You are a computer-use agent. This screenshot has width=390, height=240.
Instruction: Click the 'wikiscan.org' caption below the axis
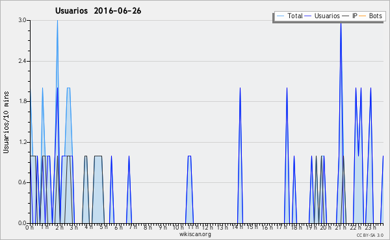pyautogui.click(x=195, y=234)
